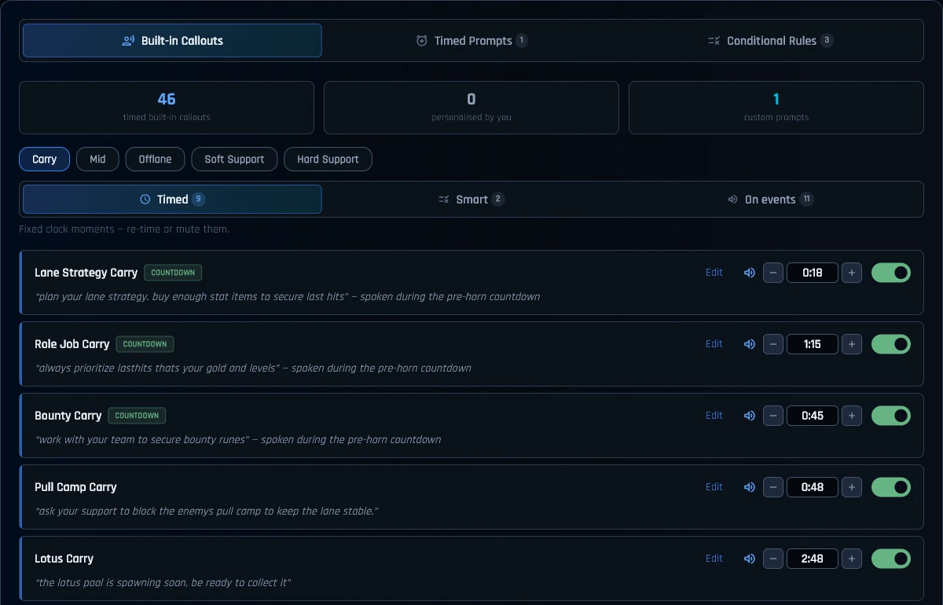Decrease Bounty Carry time with minus

[773, 416]
